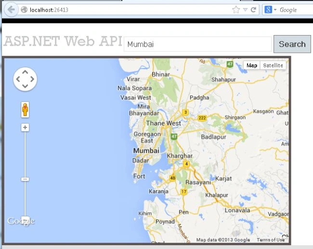Screen dimensions: 313x249
Task: Pan the map left with the arrow
Action: pyautogui.click(x=18, y=79)
